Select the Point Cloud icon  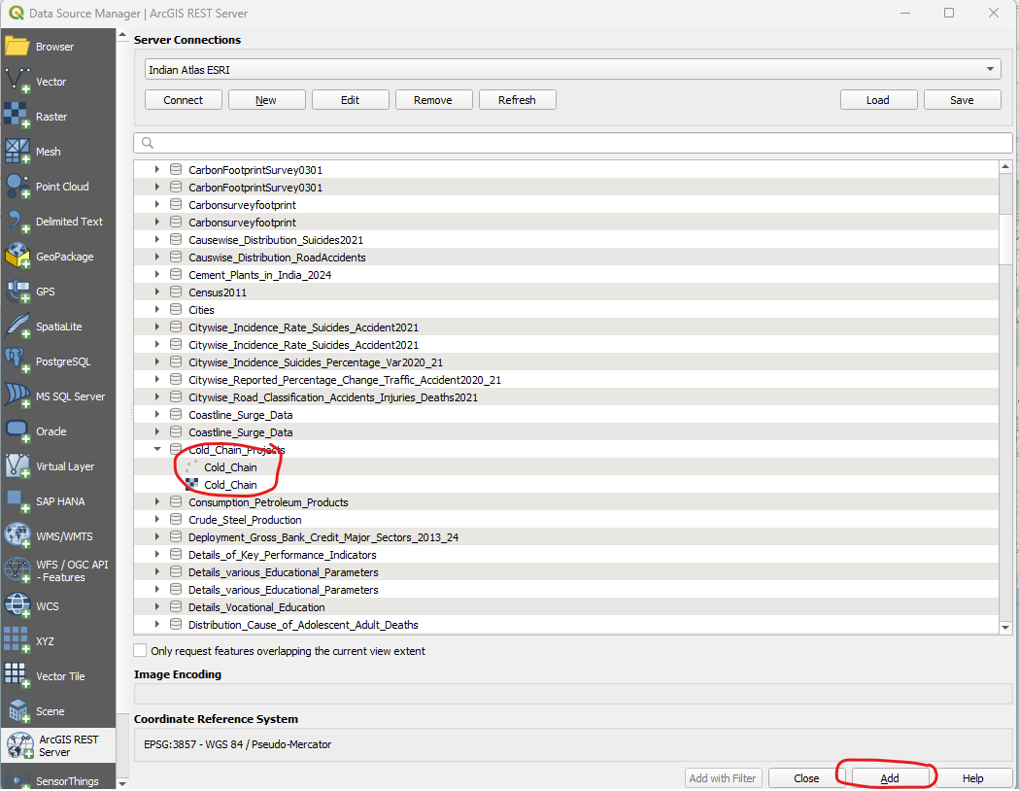(x=17, y=187)
